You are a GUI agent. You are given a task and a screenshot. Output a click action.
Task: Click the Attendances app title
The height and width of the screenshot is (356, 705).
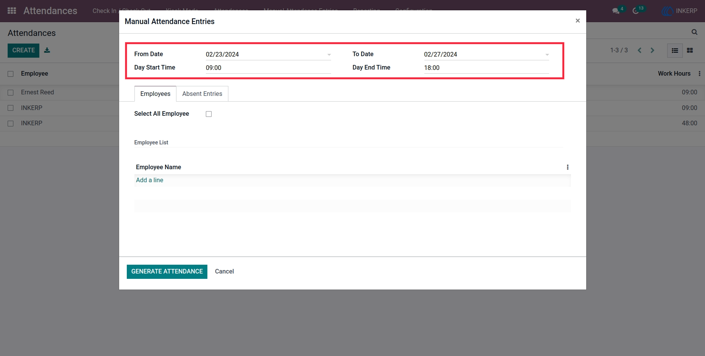(x=50, y=11)
